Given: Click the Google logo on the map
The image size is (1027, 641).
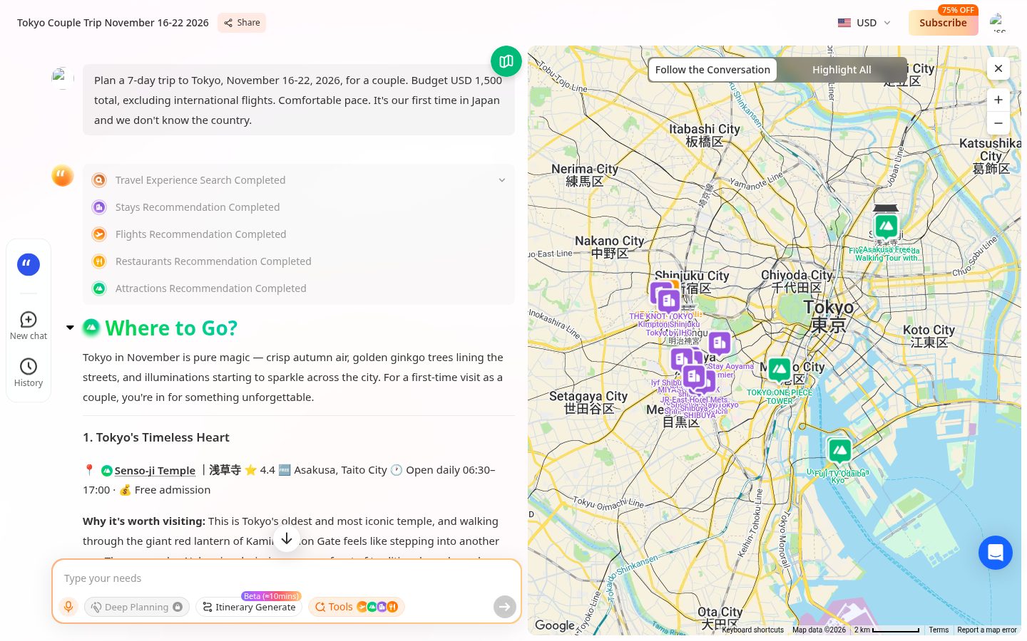Looking at the screenshot, I should click(554, 625).
